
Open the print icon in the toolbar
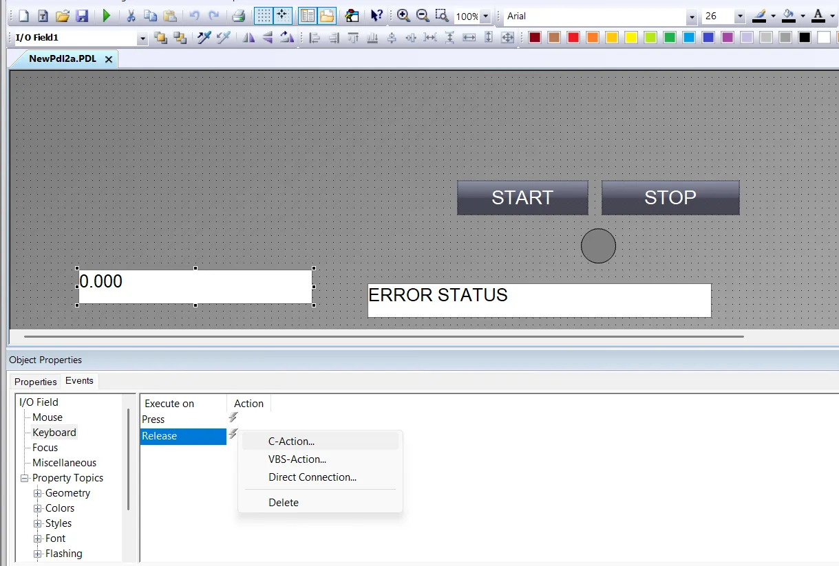(x=239, y=15)
